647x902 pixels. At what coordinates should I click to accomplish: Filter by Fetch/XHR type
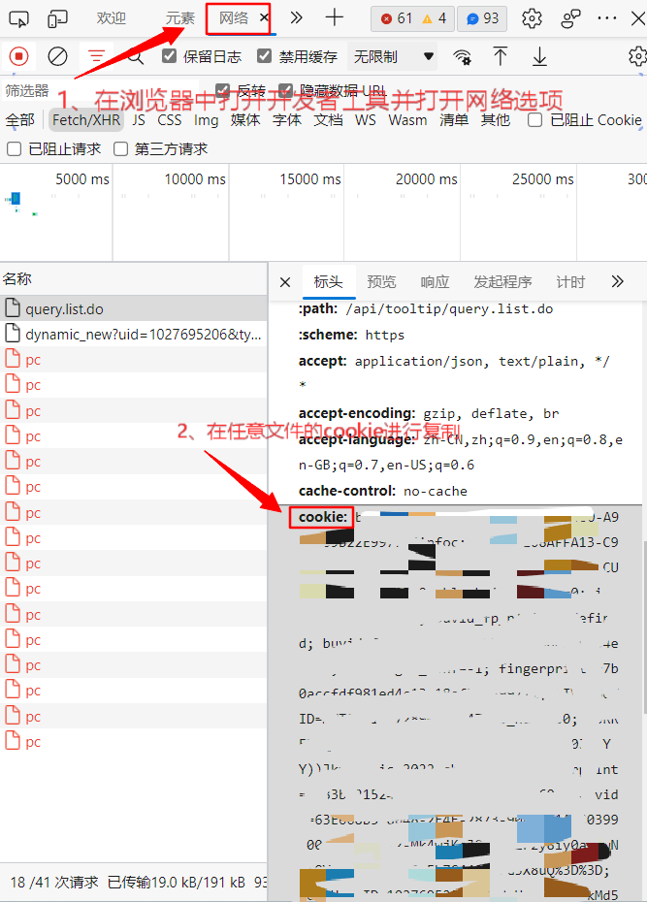coord(86,120)
